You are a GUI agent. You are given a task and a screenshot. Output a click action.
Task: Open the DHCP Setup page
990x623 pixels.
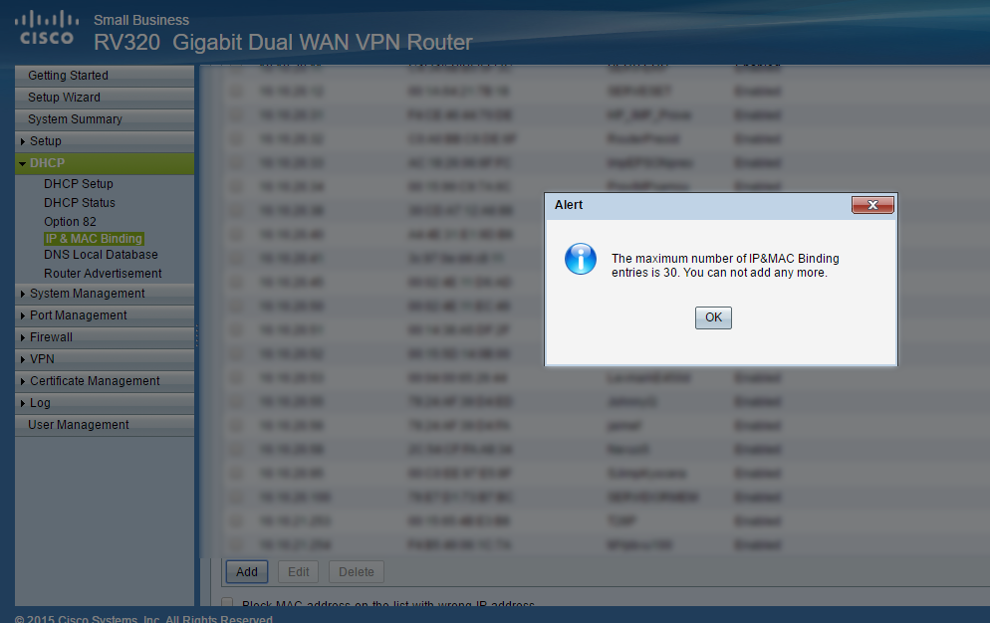tap(79, 184)
